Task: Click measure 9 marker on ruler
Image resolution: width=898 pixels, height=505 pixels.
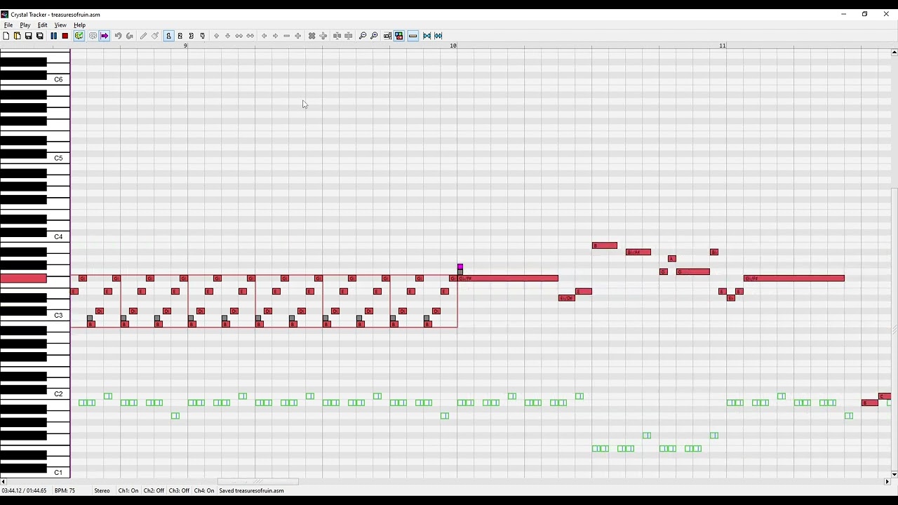Action: (x=185, y=46)
